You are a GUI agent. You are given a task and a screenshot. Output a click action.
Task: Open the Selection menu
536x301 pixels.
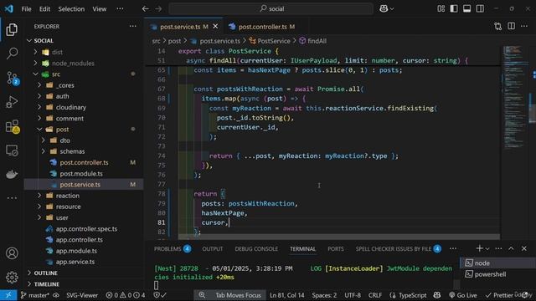[x=71, y=9]
